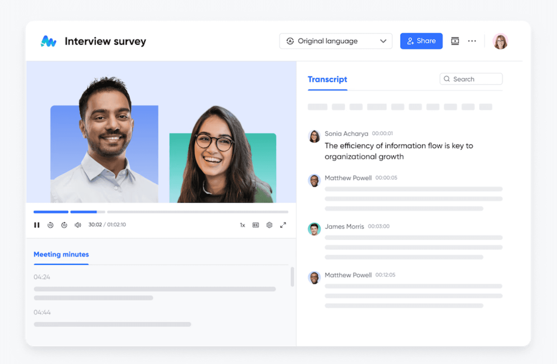Jump to meeting minute 04:24
The image size is (557, 364).
42,277
